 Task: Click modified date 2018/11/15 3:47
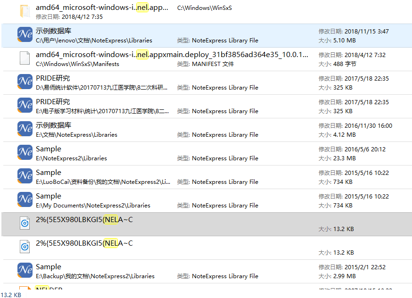pyautogui.click(x=367, y=32)
